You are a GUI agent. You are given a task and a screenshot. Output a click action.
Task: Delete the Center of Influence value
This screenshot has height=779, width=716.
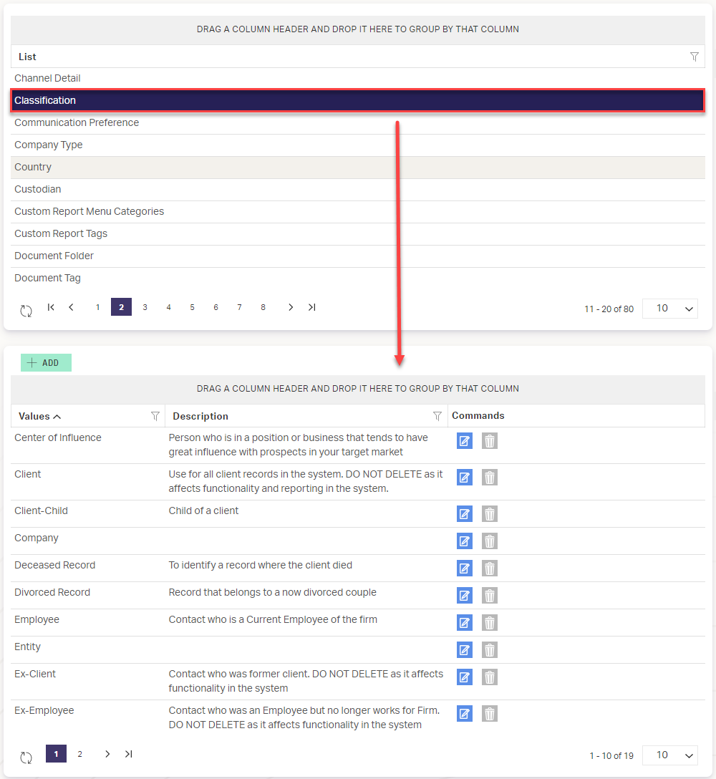tap(490, 441)
